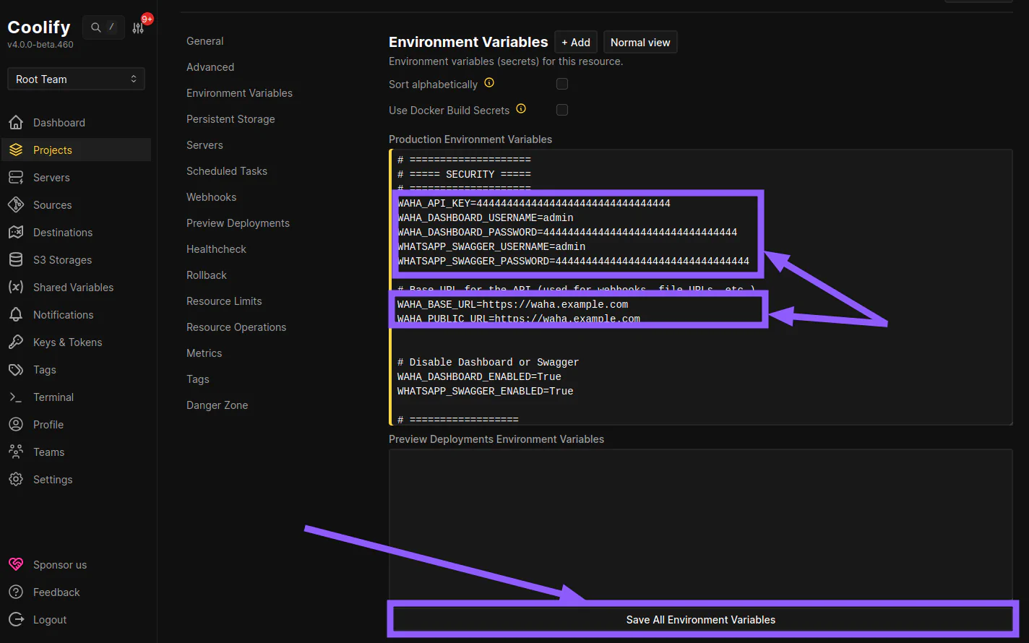1029x643 pixels.
Task: Open the Webhooks settings page
Action: pyautogui.click(x=211, y=197)
